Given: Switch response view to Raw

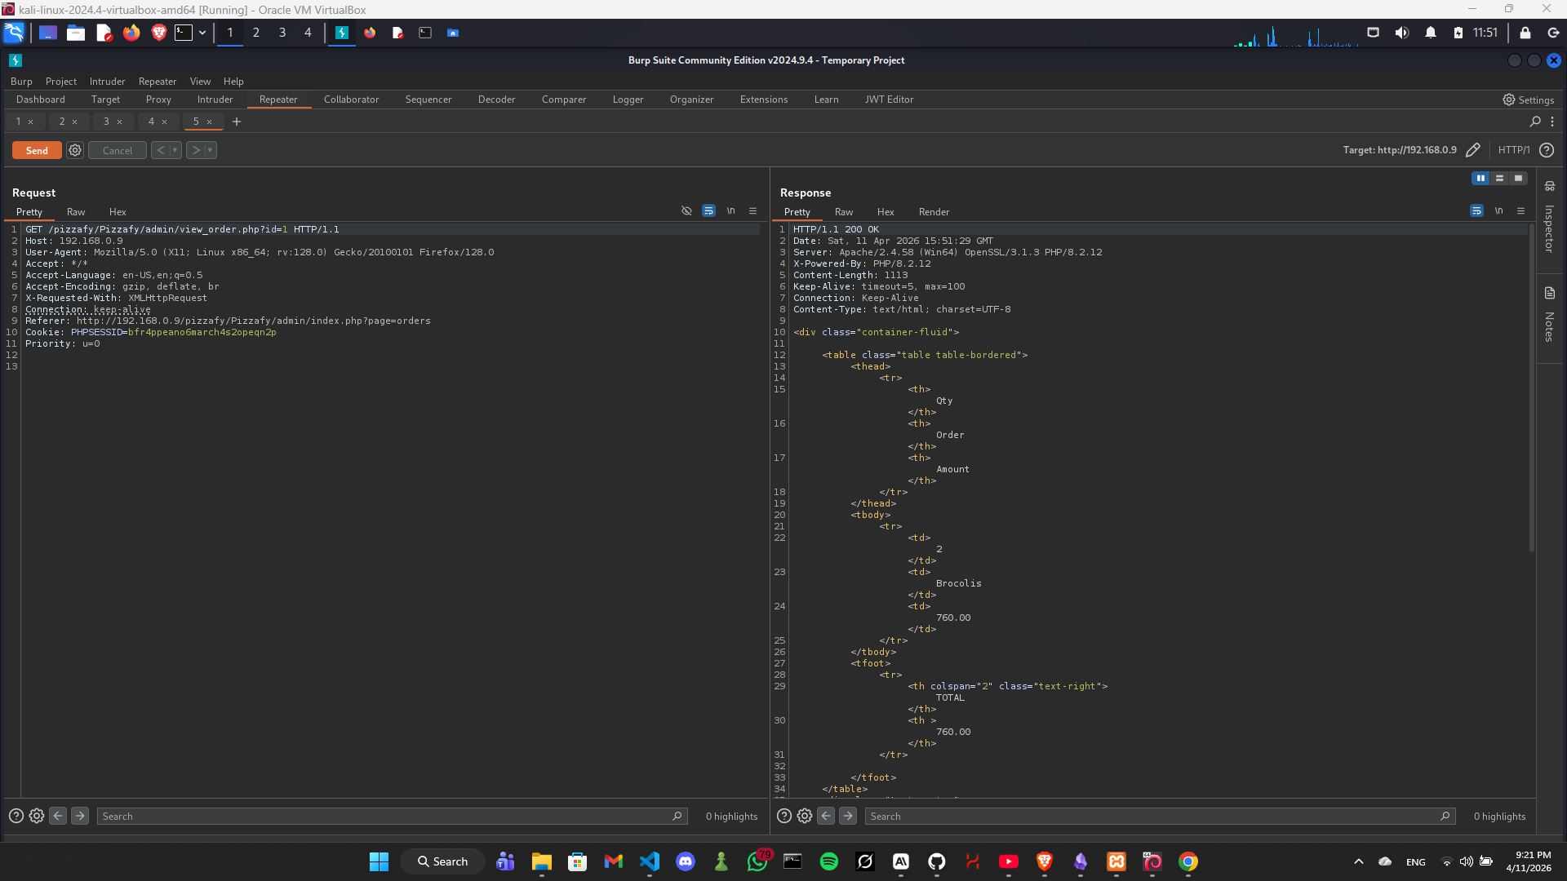Looking at the screenshot, I should coord(844,212).
